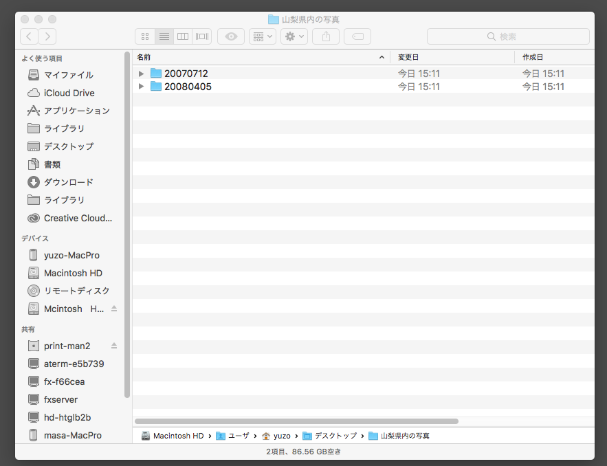Click the 作成日 value of 20070712
This screenshot has width=607, height=466.
click(543, 74)
